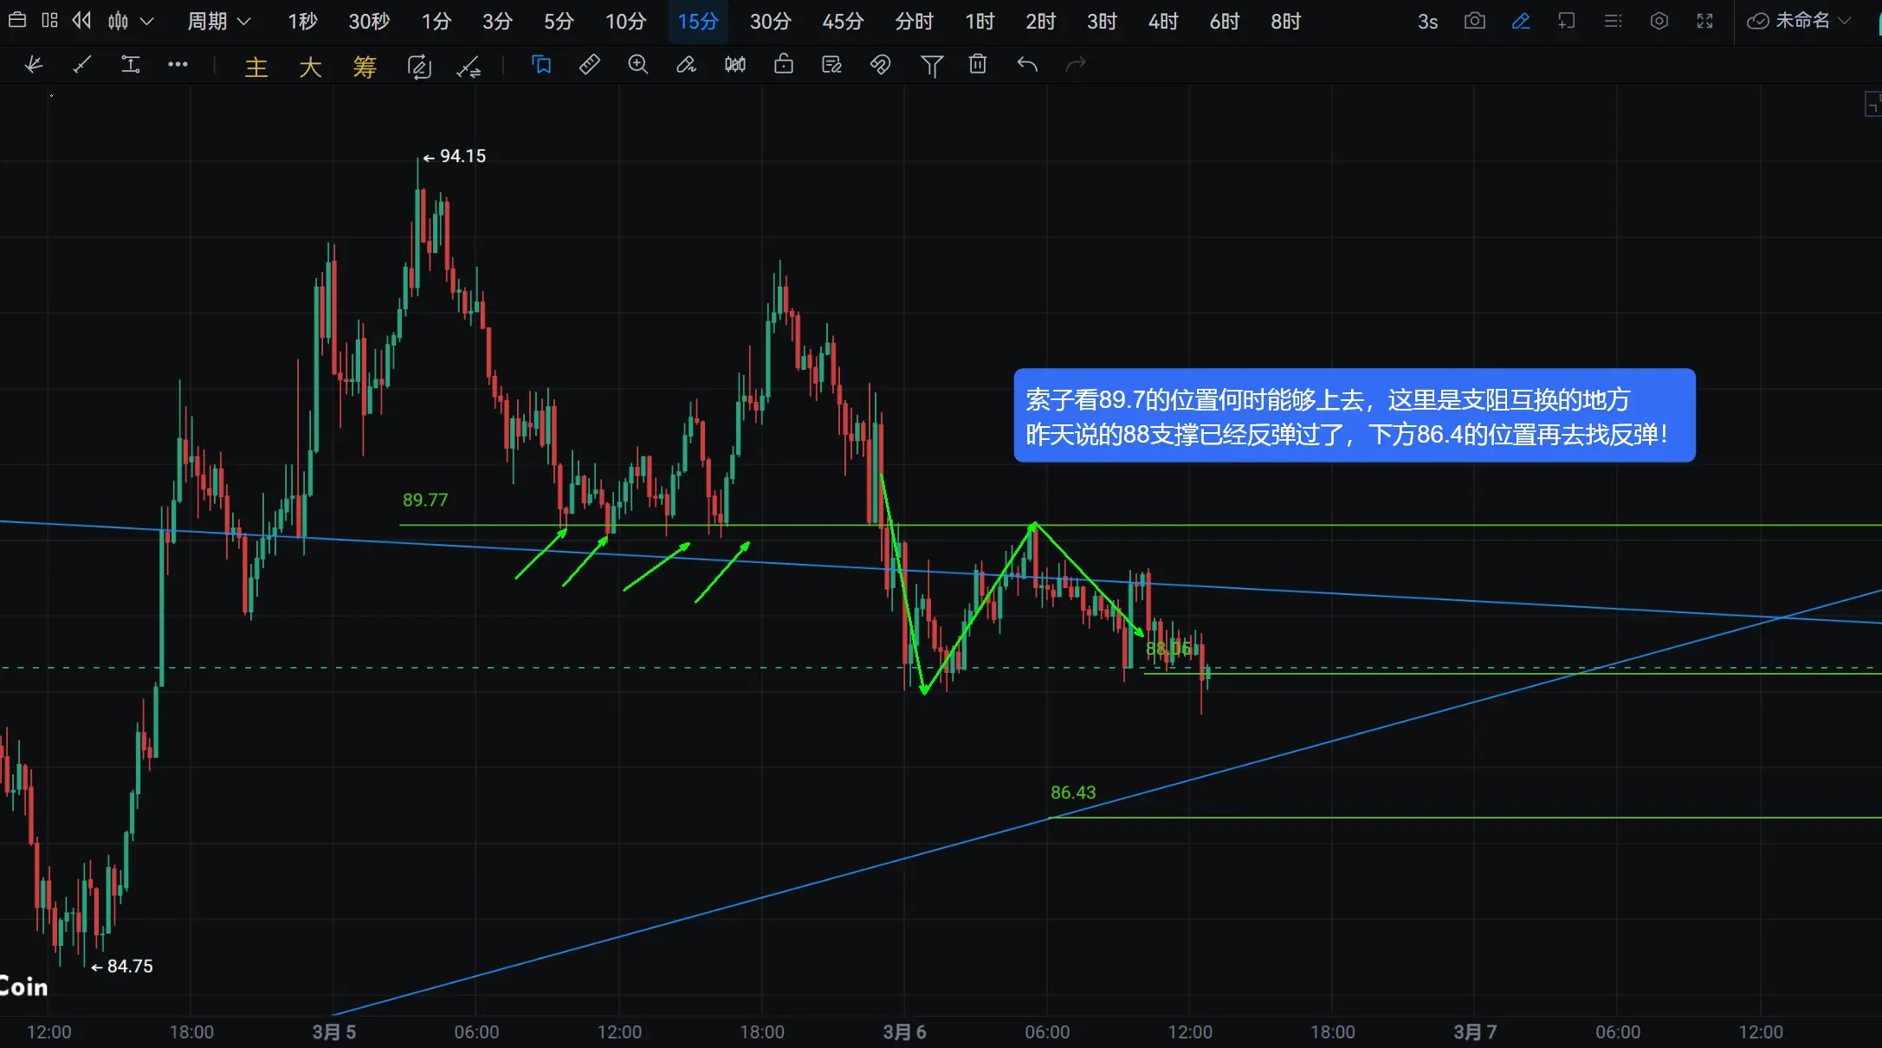The image size is (1882, 1048).
Task: Toggle the 主 indicator button
Action: pyautogui.click(x=256, y=67)
